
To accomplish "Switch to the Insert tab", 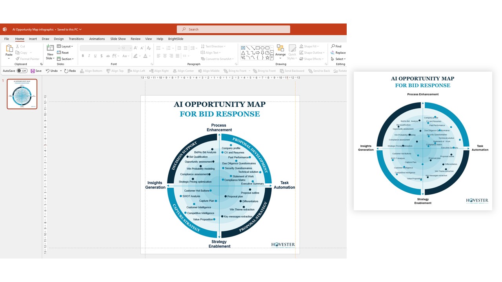I will pos(33,39).
